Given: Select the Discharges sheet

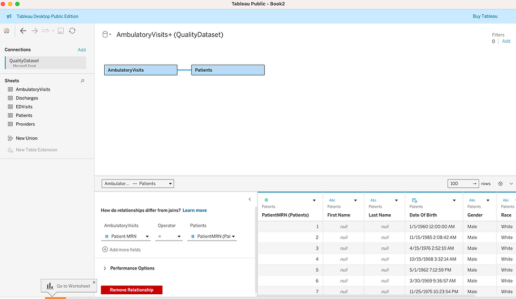Looking at the screenshot, I should click(27, 98).
